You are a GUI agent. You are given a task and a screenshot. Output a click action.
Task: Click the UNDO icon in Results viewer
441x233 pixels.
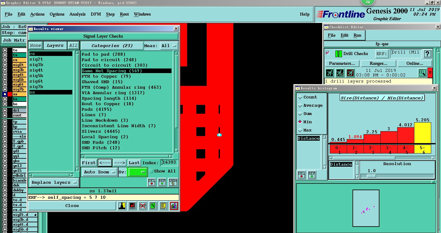point(173,182)
